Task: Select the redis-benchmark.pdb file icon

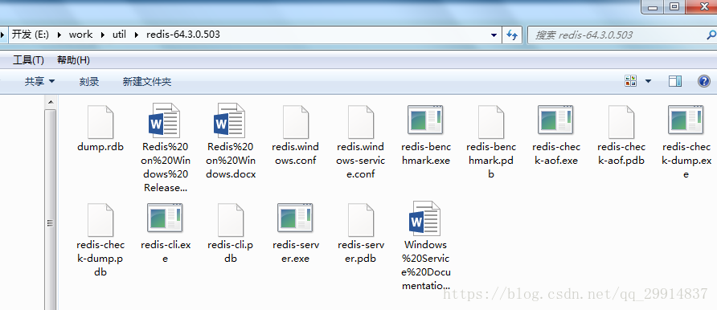Action: 491,122
